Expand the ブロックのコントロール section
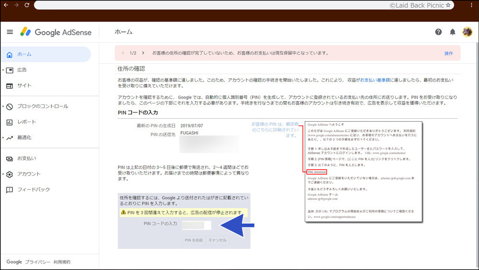Viewport: 479px width, 270px height. (x=3, y=106)
